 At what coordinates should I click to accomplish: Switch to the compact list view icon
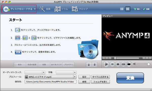(x=128, y=9)
